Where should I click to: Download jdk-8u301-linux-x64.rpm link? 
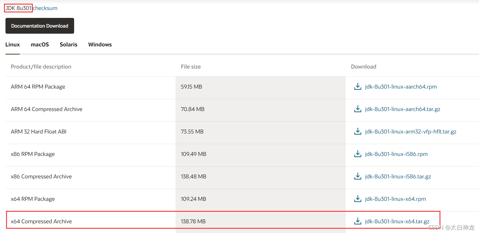[395, 199]
